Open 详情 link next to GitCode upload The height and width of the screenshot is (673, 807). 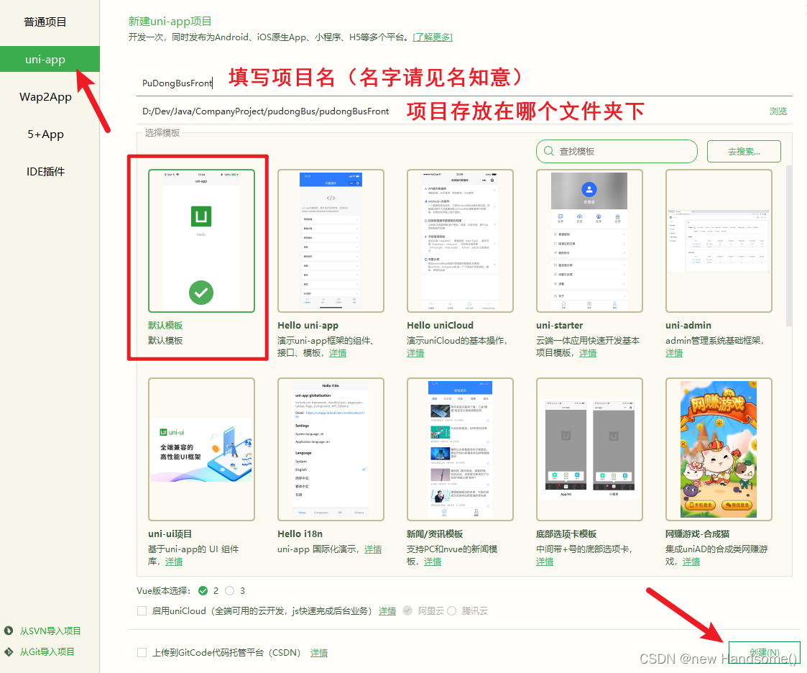tap(319, 653)
